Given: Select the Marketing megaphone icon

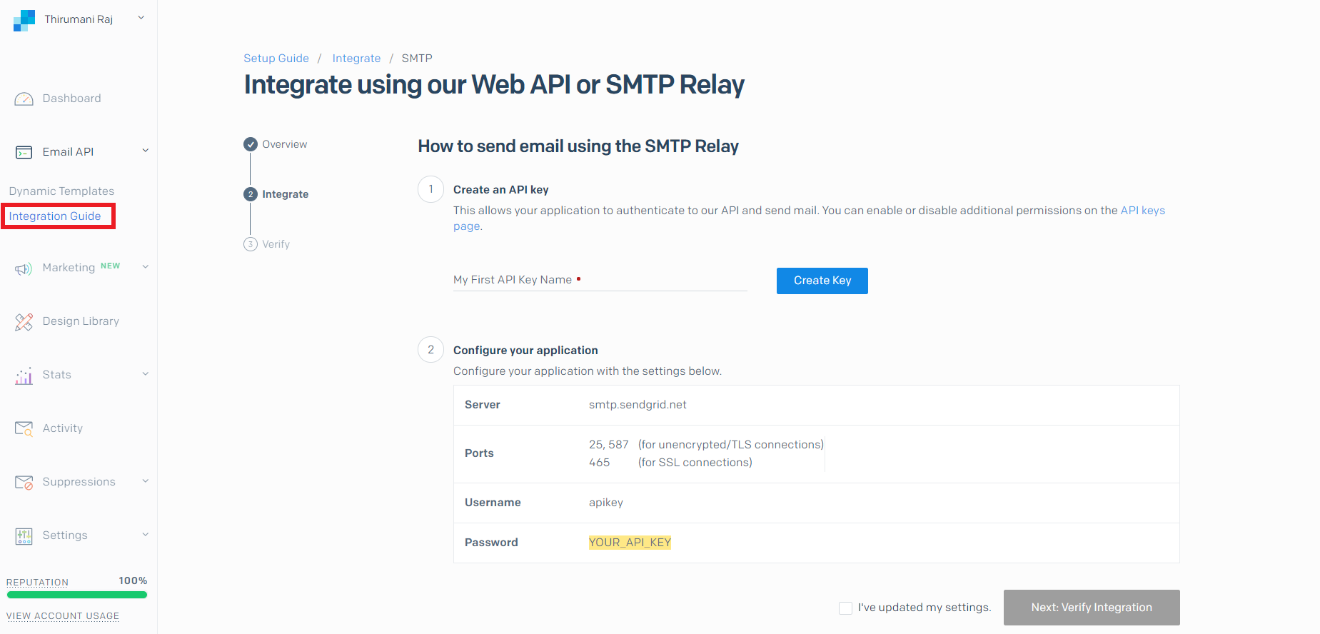Looking at the screenshot, I should 24,268.
